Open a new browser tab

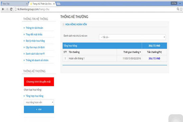(x=59, y=4)
